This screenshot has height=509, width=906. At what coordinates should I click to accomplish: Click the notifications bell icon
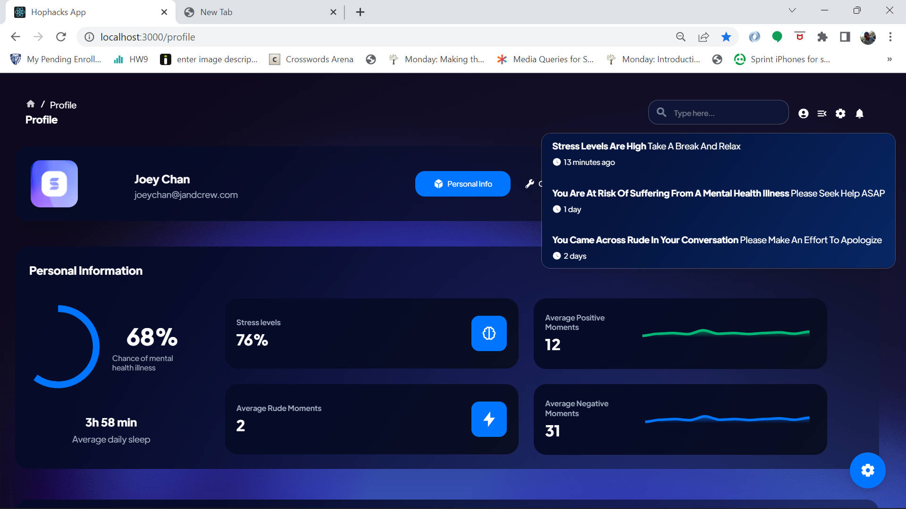(859, 114)
